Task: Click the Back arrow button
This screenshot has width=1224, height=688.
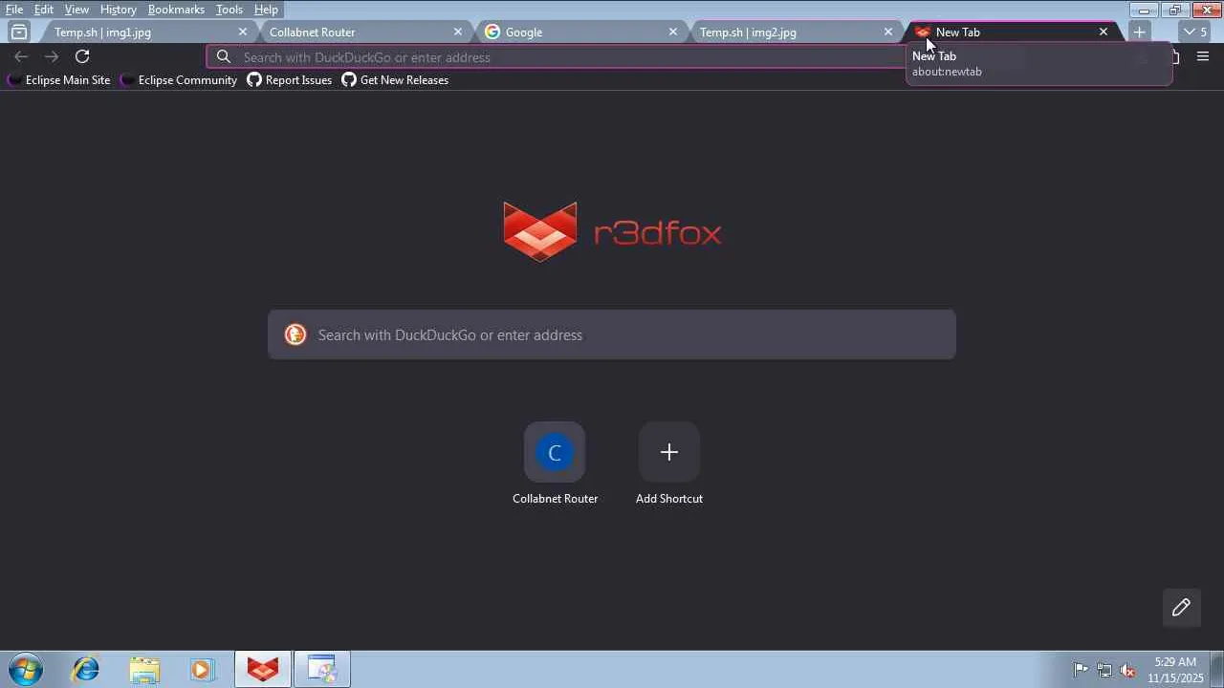Action: (21, 57)
